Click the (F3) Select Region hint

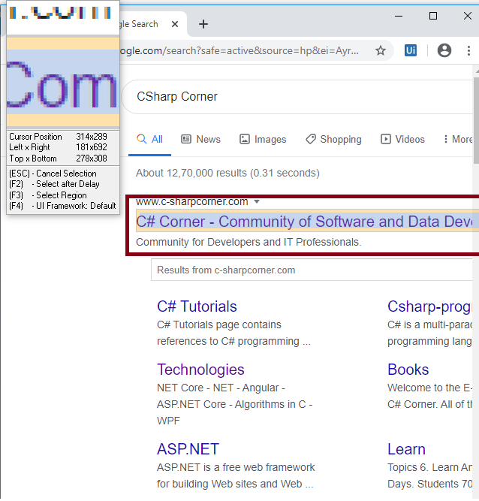click(x=48, y=195)
